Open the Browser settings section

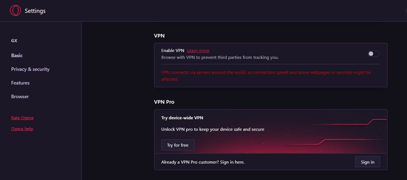pos(20,97)
